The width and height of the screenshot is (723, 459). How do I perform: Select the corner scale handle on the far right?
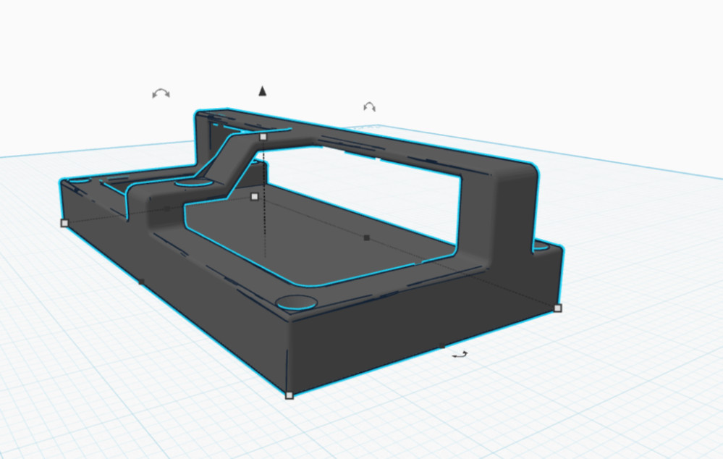558,309
